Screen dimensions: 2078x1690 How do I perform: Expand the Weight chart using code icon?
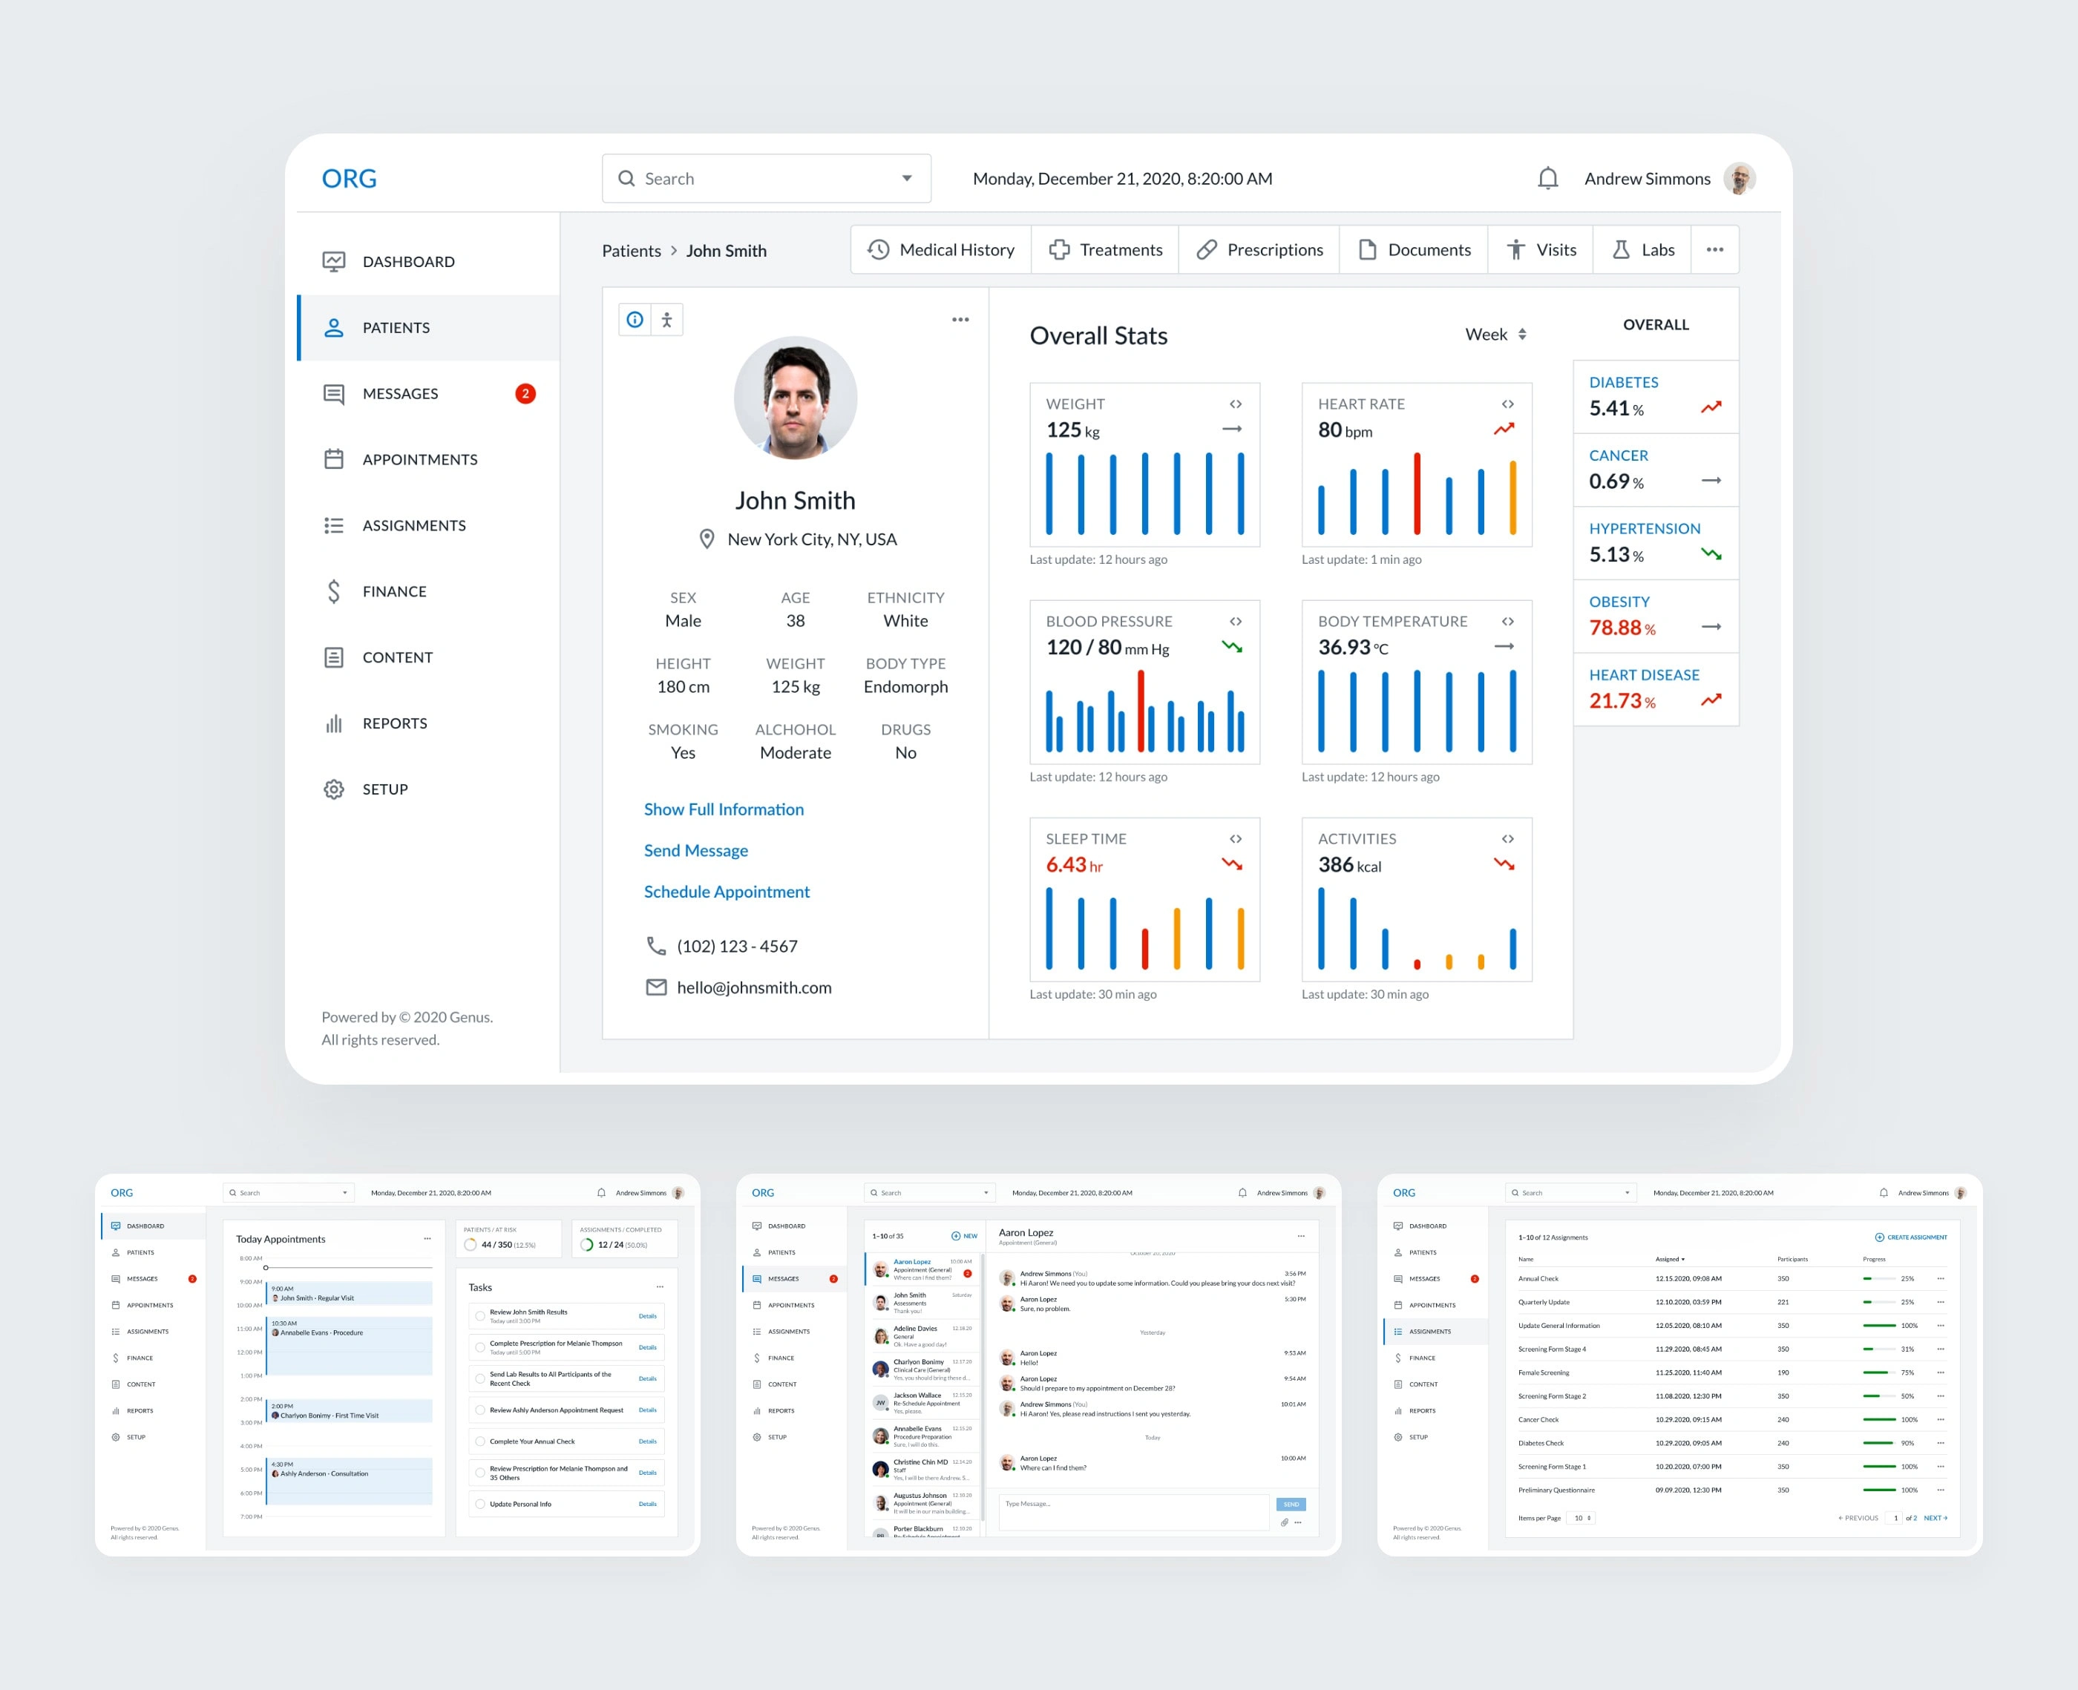click(1235, 404)
